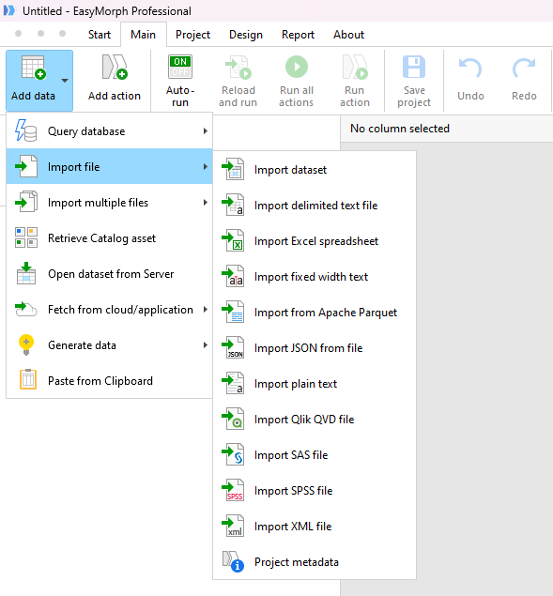Screen dimensions: 553x596
Task: Expand the Generate data submenu arrow
Action: 206,345
